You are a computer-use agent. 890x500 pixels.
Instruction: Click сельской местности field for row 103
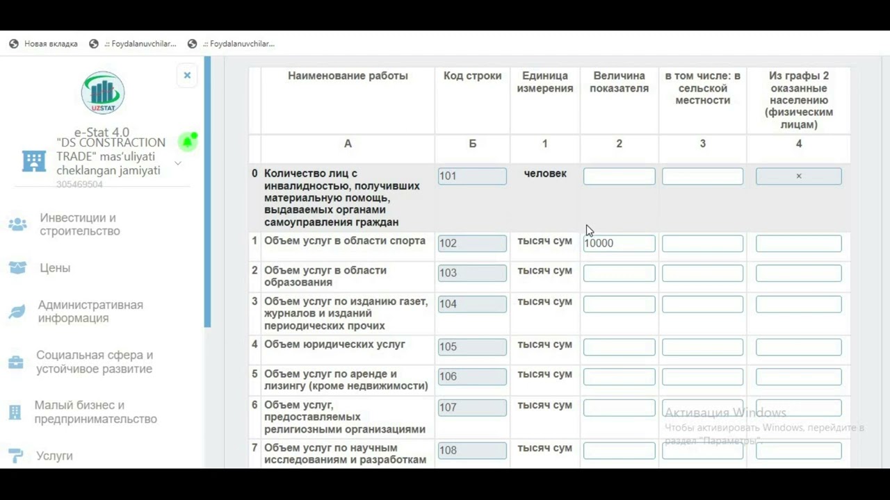(702, 273)
